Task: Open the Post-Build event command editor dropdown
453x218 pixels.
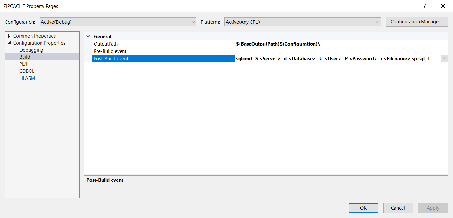Action: (x=444, y=58)
